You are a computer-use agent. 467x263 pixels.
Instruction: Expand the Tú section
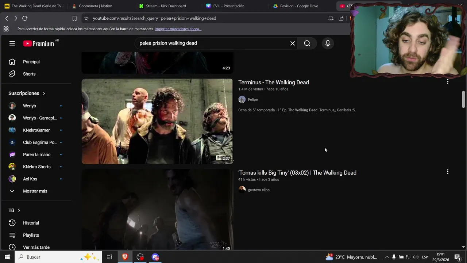click(x=14, y=210)
